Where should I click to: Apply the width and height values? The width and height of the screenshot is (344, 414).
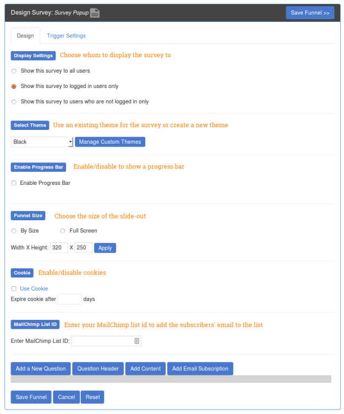(105, 248)
